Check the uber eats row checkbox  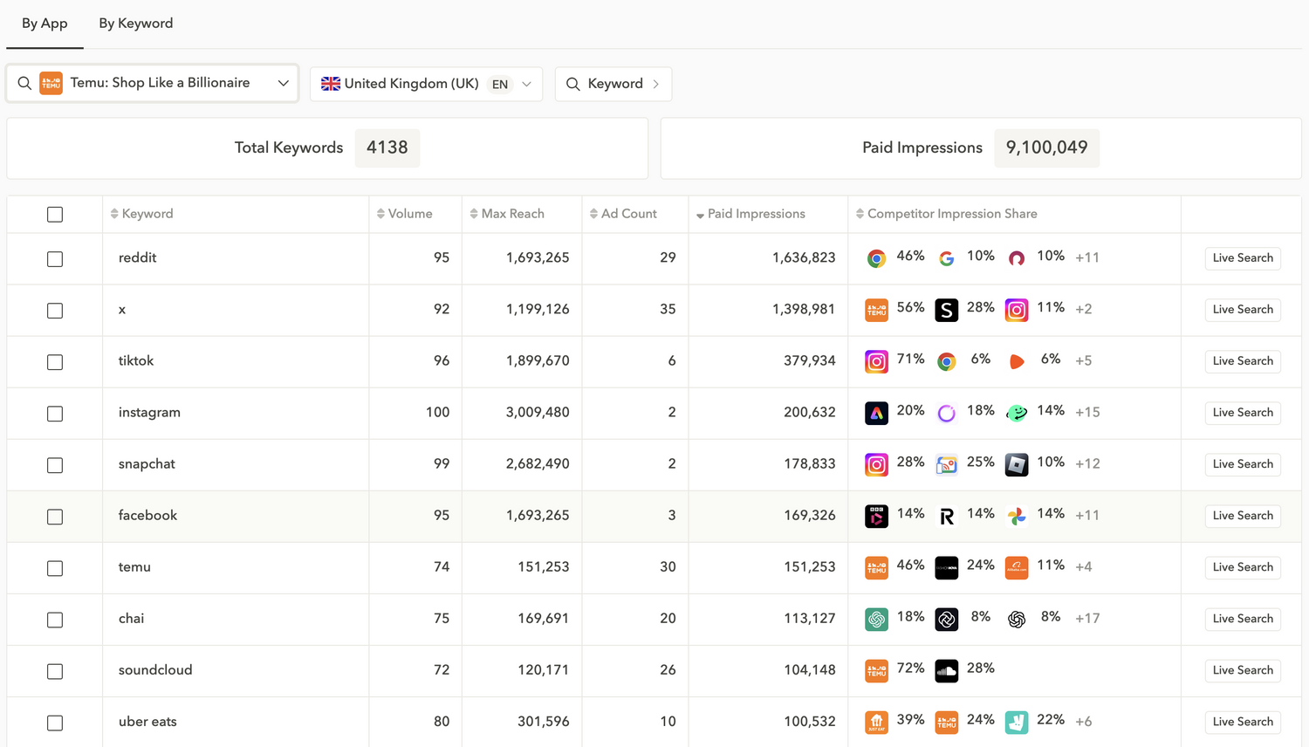pos(55,723)
